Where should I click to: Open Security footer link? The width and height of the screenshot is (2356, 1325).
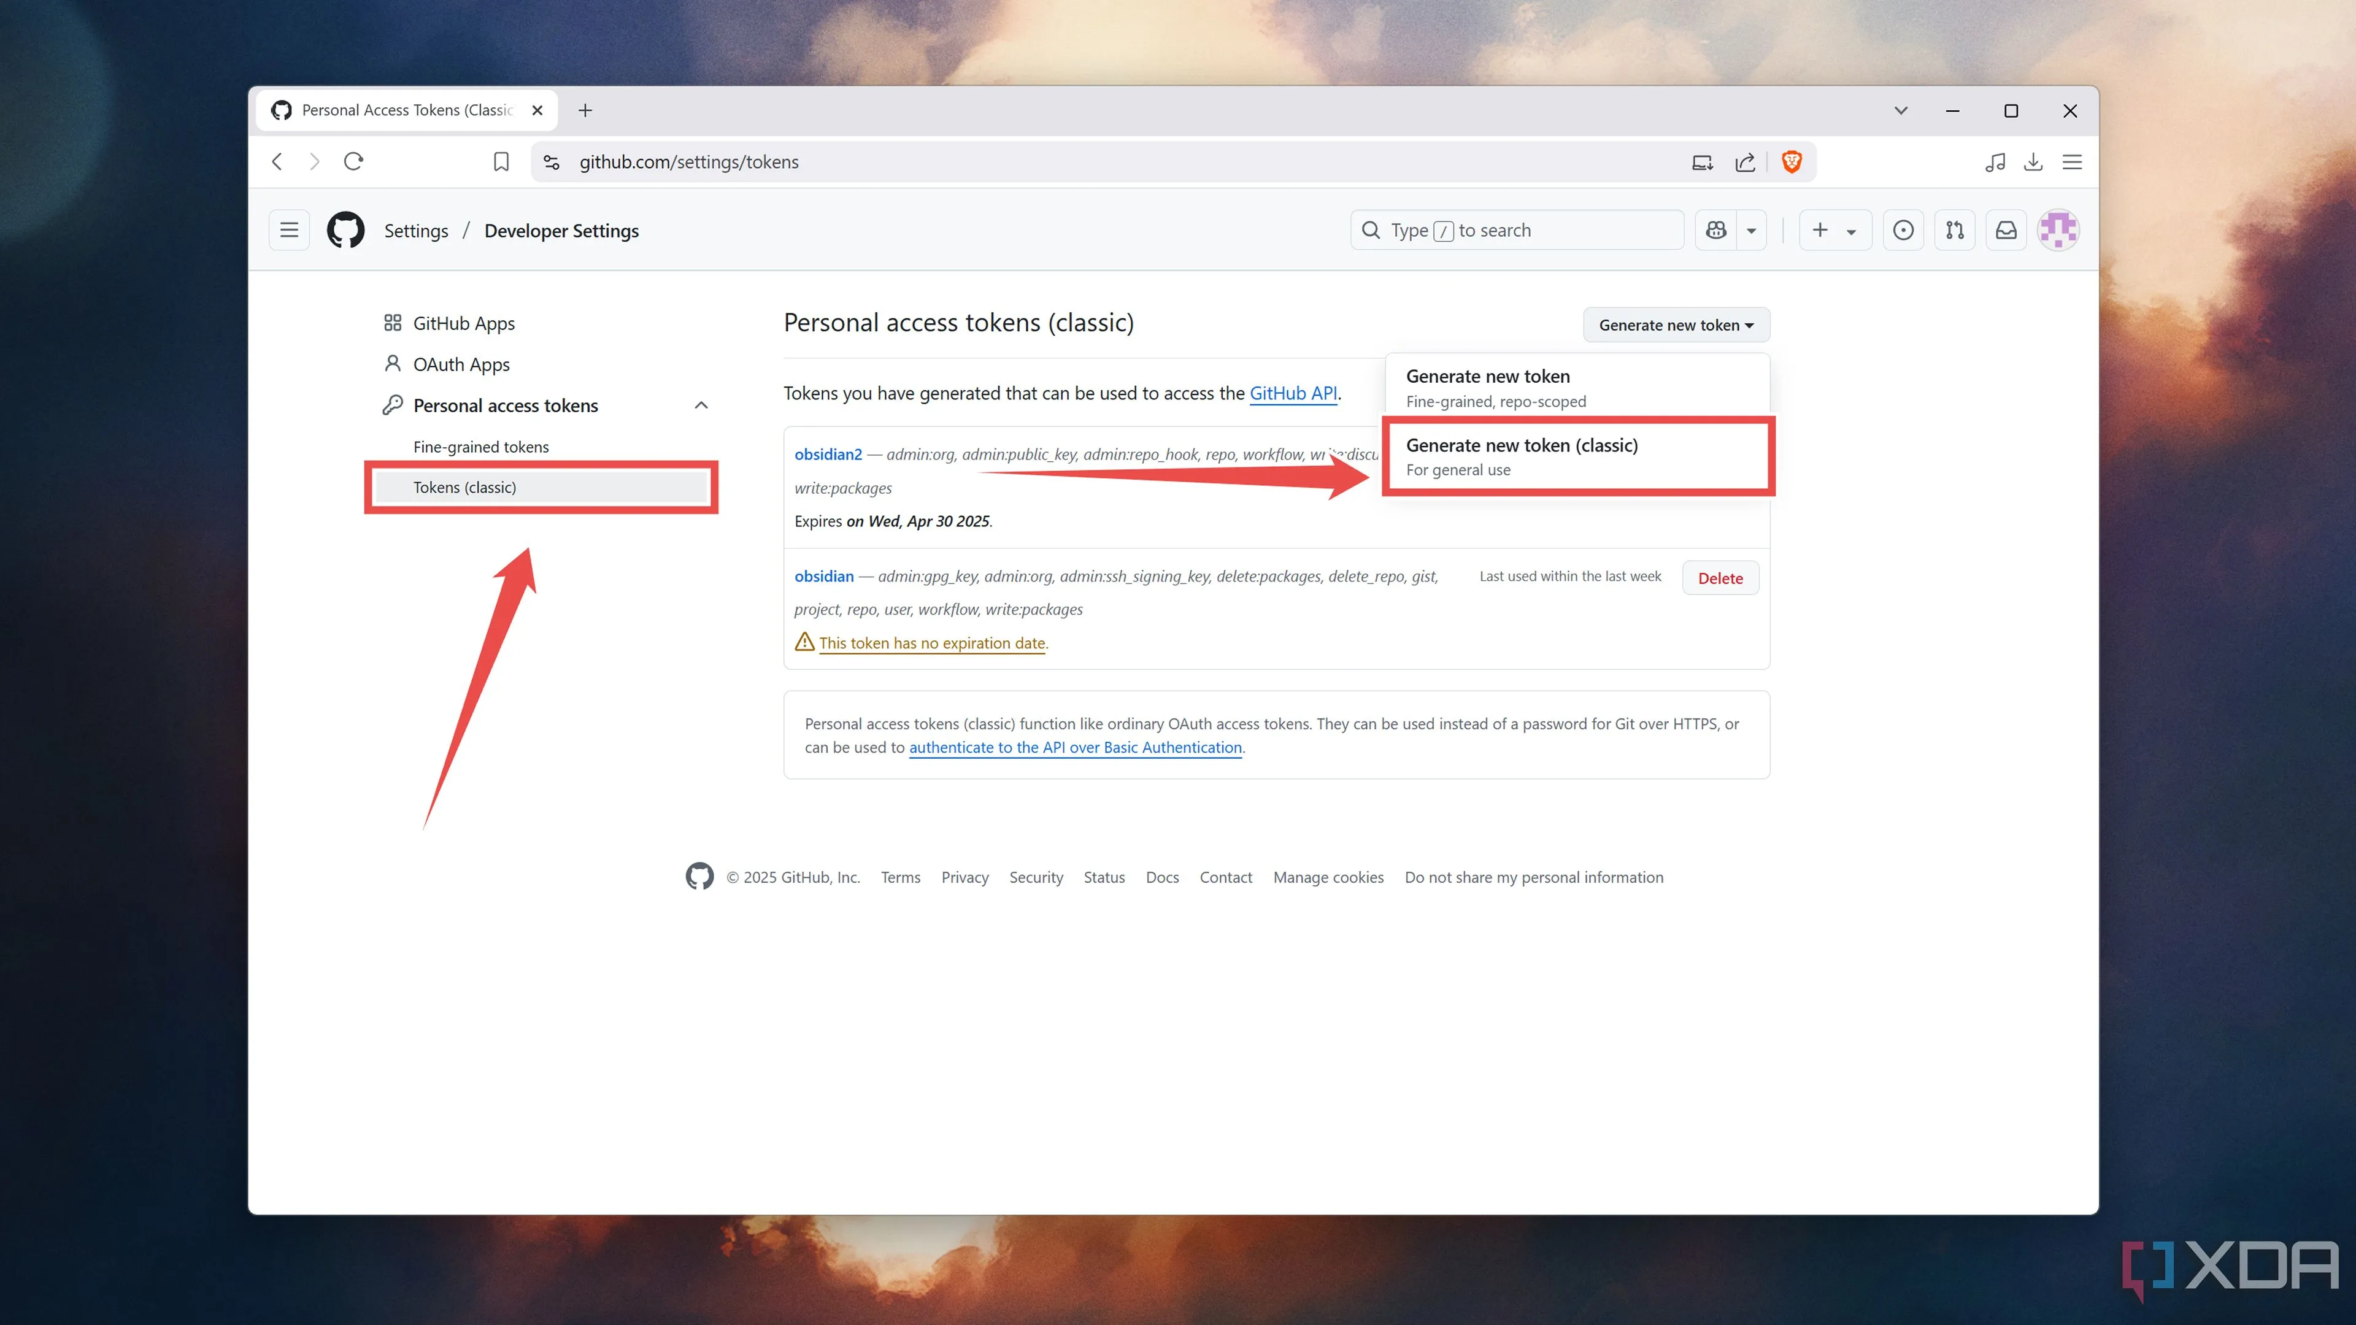coord(1036,877)
